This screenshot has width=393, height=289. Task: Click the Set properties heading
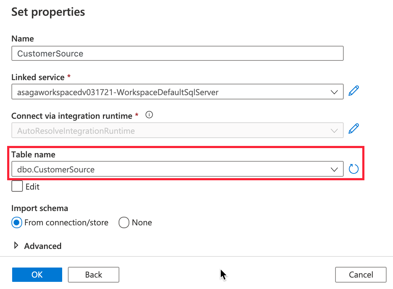(x=48, y=12)
